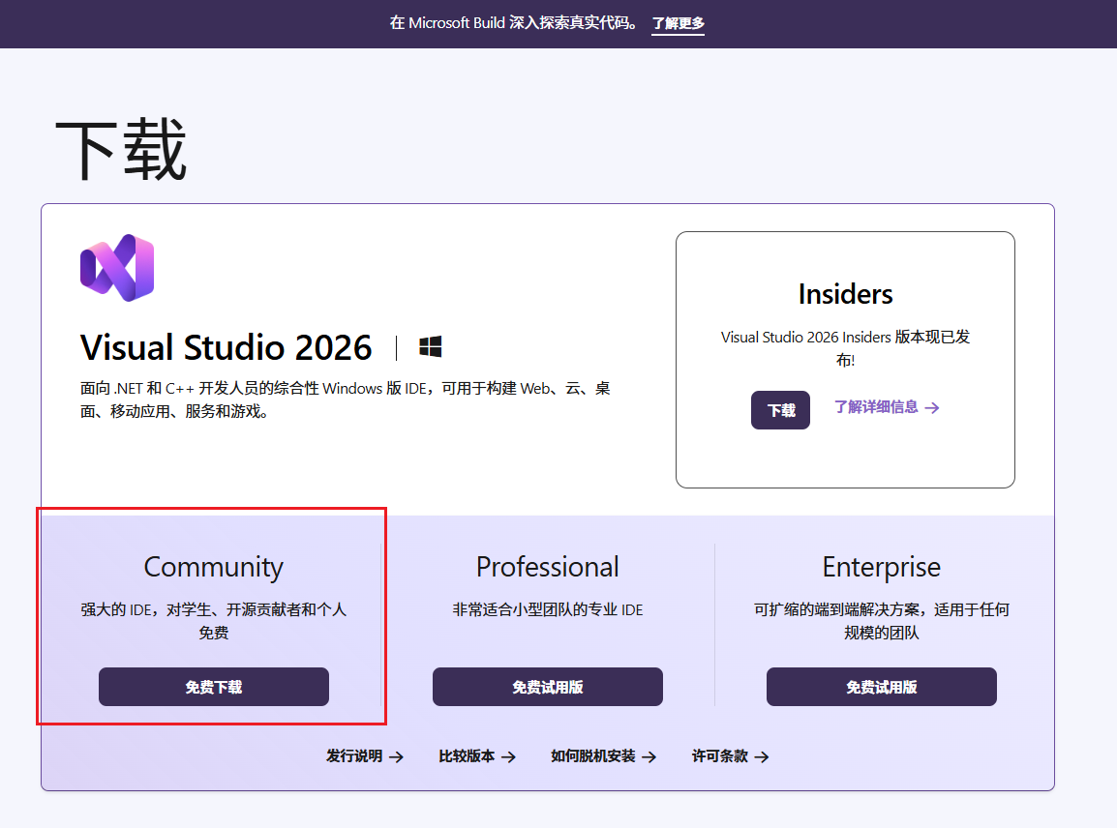Click Professional 免费试用版 button
1117x828 pixels.
(548, 687)
